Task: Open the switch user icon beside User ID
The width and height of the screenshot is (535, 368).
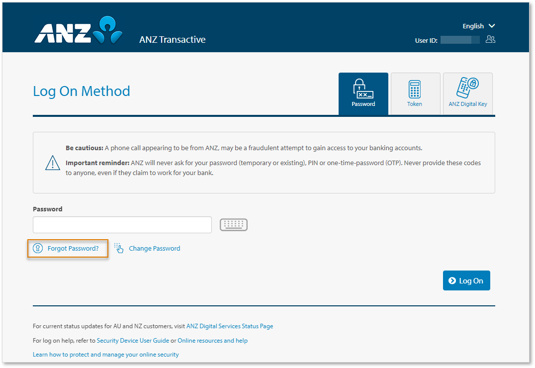Action: 490,39
